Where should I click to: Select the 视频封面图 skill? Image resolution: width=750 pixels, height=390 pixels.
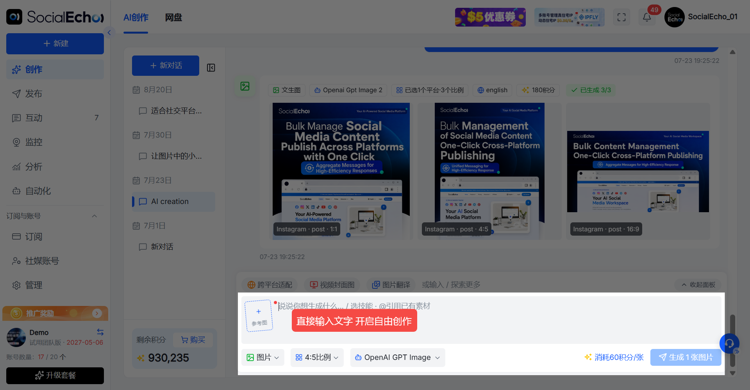(x=332, y=285)
